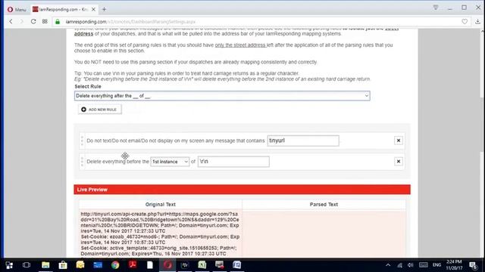
Task: Click the tinyurl original text content
Action: point(160,233)
